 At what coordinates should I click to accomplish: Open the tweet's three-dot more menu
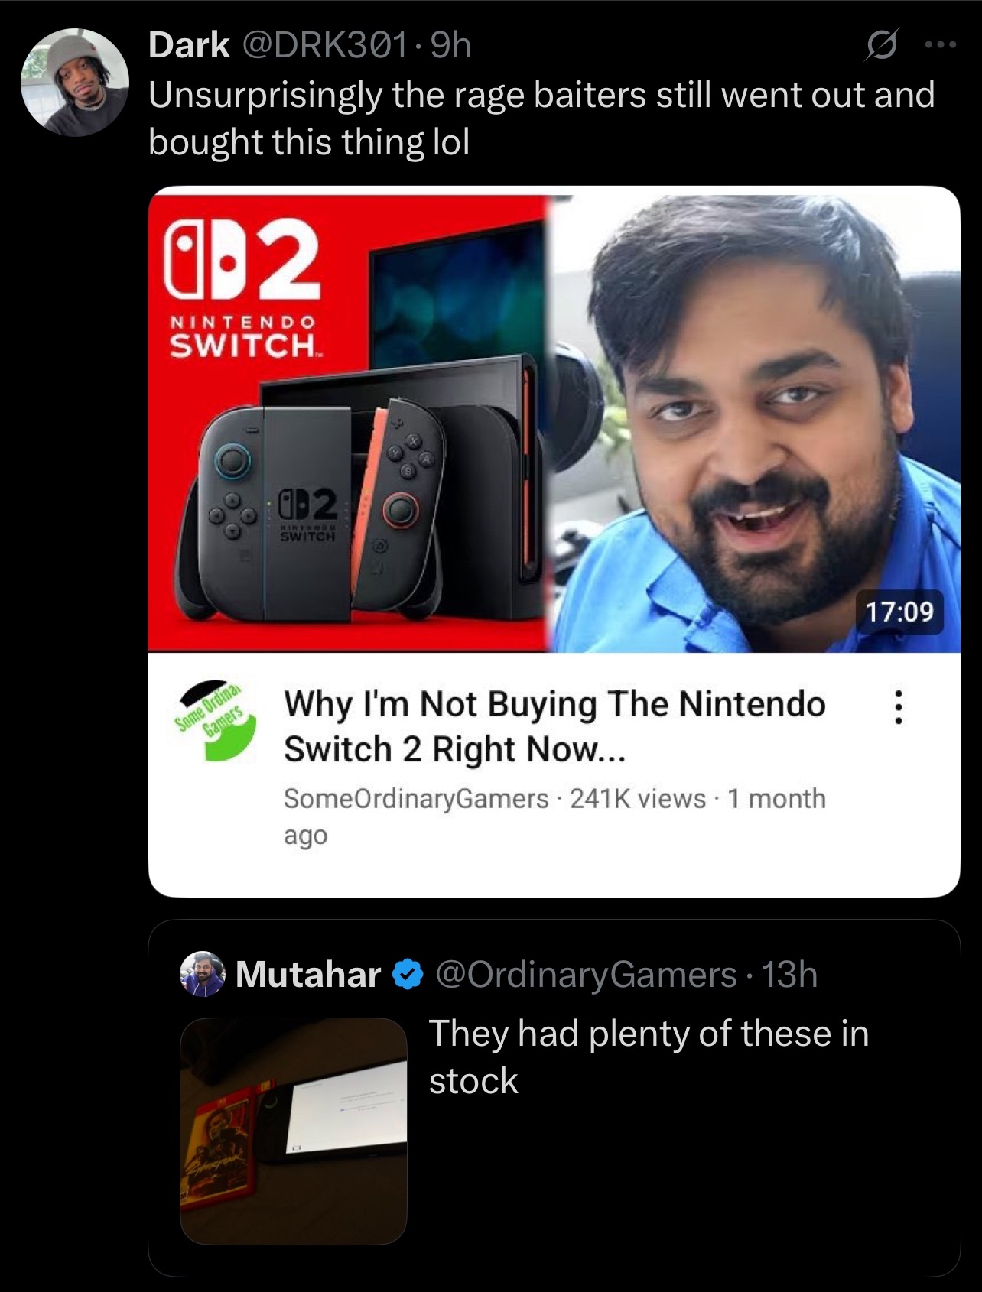(x=940, y=45)
